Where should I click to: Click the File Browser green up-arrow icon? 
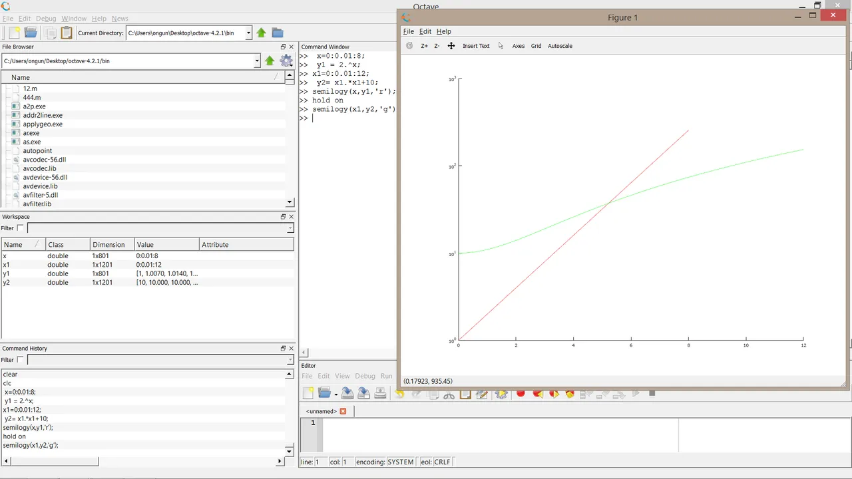tap(270, 61)
